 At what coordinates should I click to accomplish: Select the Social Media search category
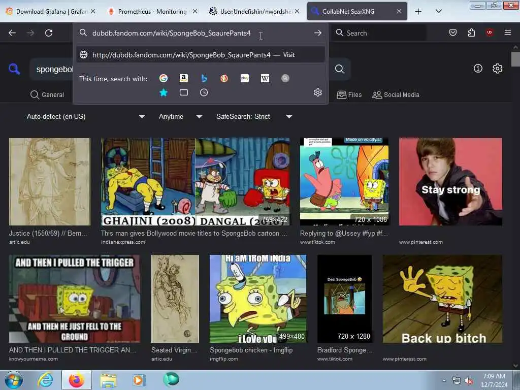pyautogui.click(x=396, y=95)
